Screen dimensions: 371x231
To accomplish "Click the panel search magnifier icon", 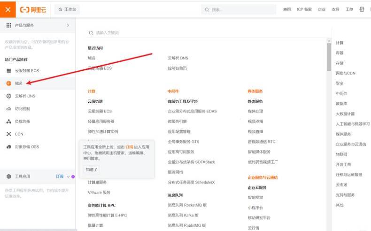I will point(91,33).
